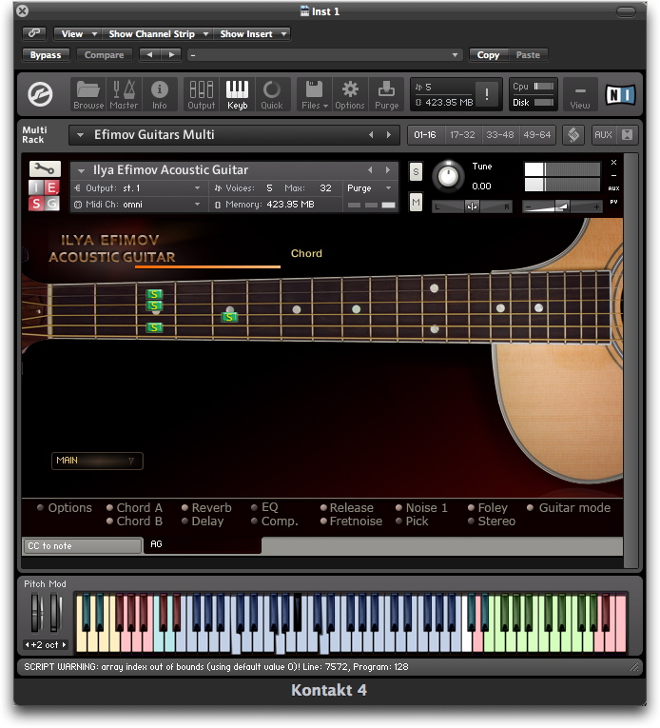Toggle the Keyb on-screen keyboard
The image size is (660, 728).
pos(237,95)
